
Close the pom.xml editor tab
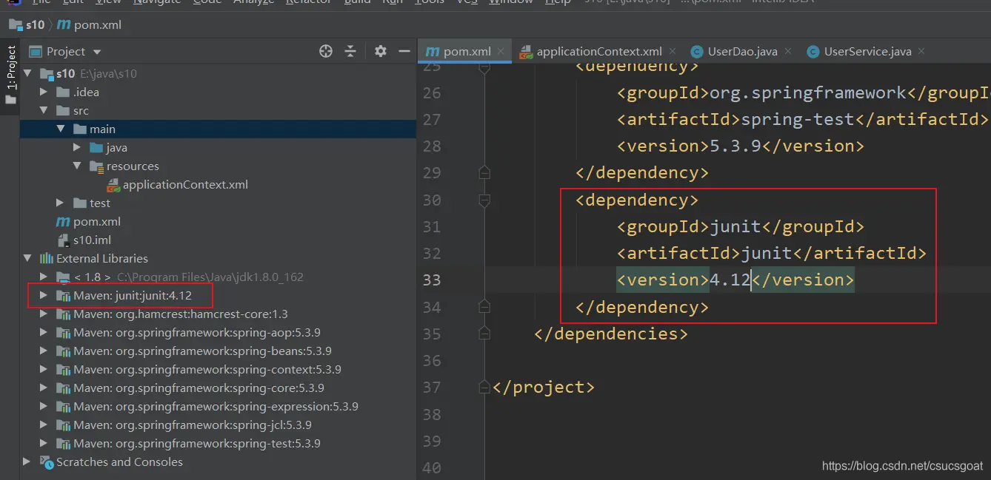[501, 51]
